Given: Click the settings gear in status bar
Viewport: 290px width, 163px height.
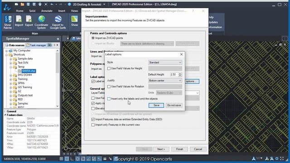Looking at the screenshot, I should coord(277,158).
